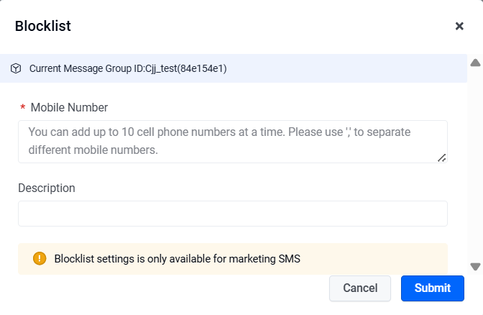Click the scrollbar up arrow

tap(475, 63)
